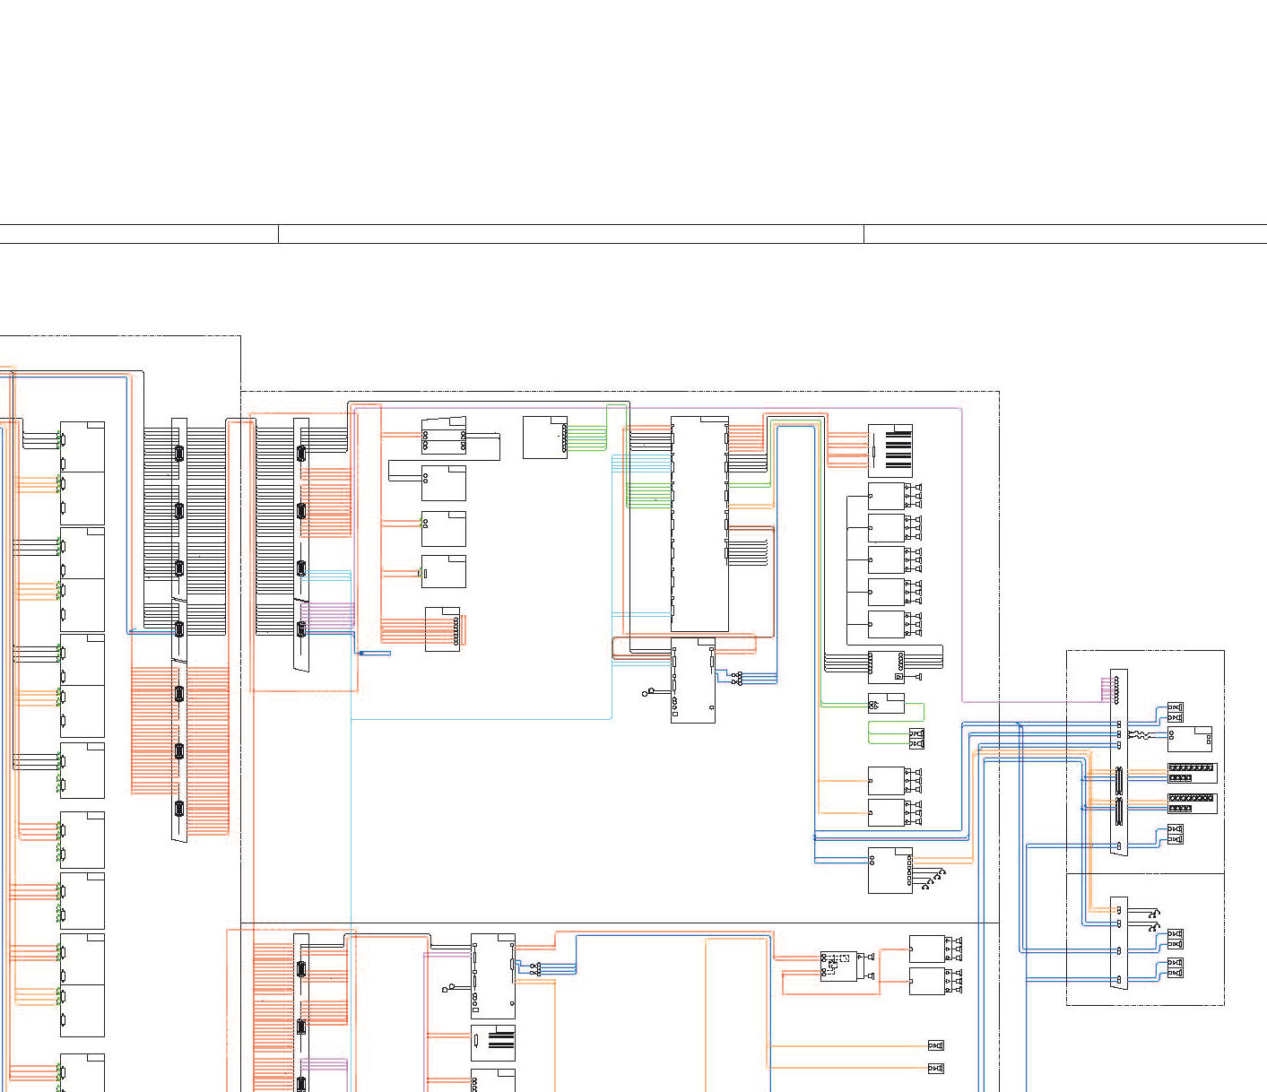The image size is (1267, 1092).
Task: Select the small block with green wire loop
Action: coord(886,704)
